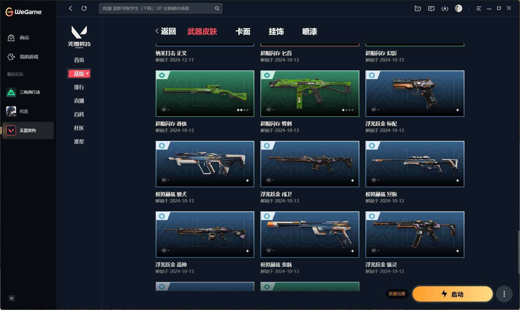This screenshot has width=520, height=310.
Task: Open the messages icon in the title bar
Action: tap(431, 9)
